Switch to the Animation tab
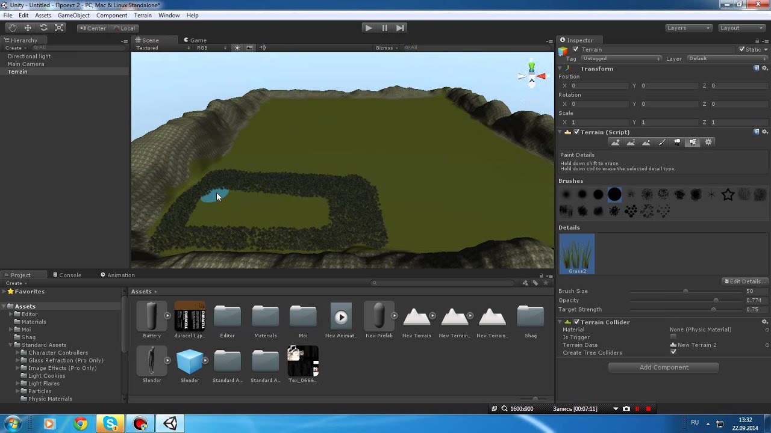Image resolution: width=771 pixels, height=433 pixels. (117, 275)
